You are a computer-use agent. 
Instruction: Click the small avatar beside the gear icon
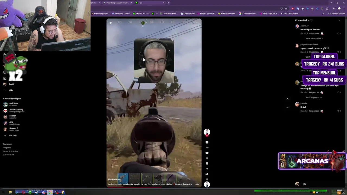297,184
